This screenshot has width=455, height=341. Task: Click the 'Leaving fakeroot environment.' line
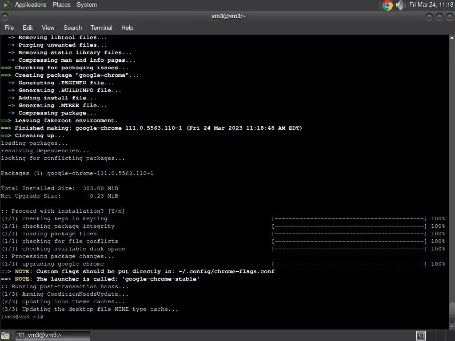tap(59, 120)
